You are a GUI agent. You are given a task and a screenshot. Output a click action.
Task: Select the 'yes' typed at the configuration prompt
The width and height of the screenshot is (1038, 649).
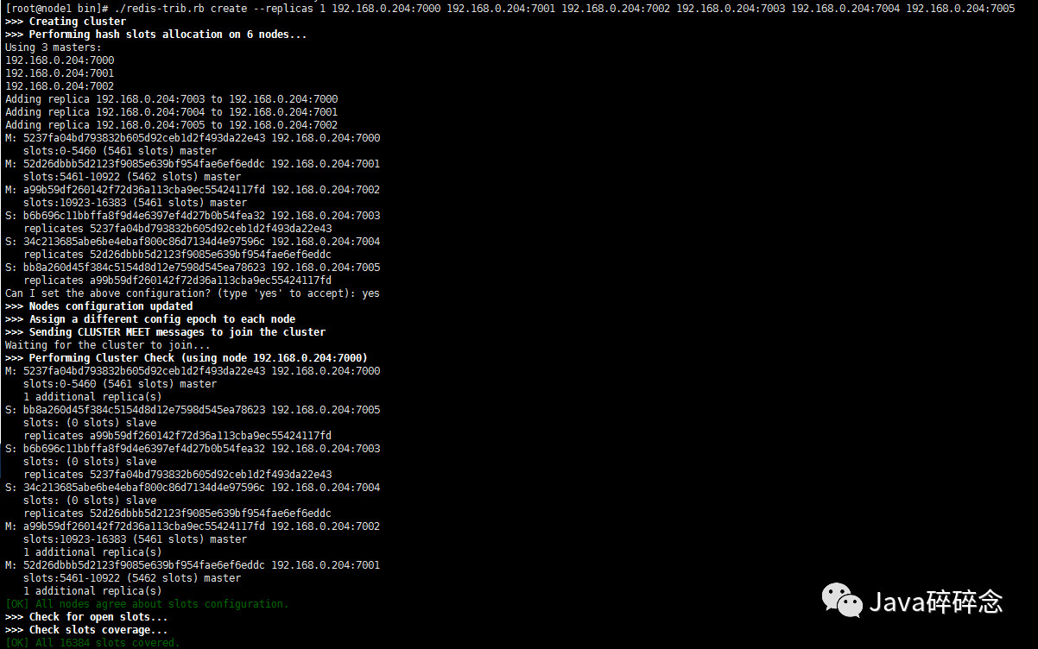(371, 293)
